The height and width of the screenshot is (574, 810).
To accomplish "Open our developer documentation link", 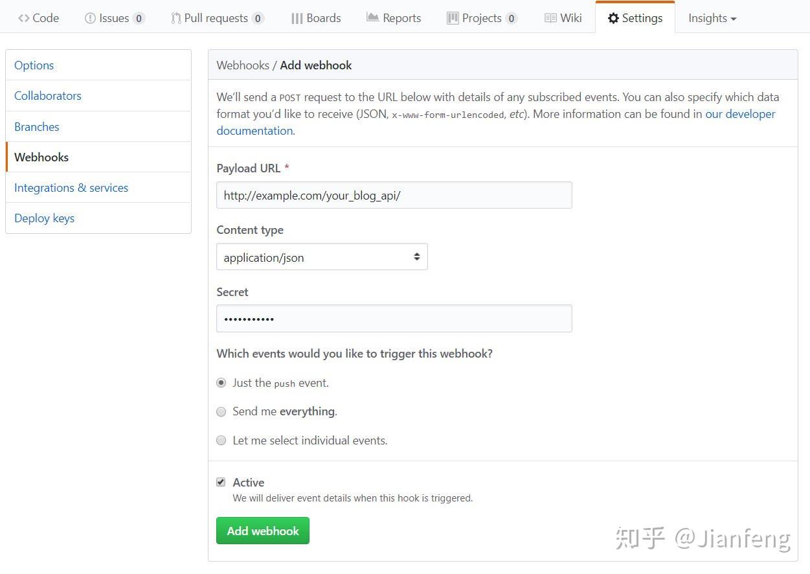I will [x=739, y=113].
